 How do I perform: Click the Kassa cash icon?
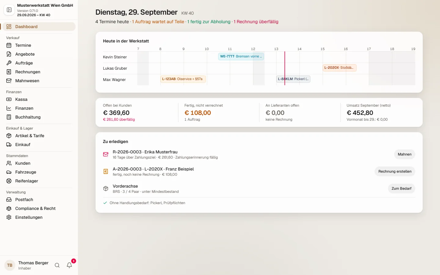(x=9, y=99)
